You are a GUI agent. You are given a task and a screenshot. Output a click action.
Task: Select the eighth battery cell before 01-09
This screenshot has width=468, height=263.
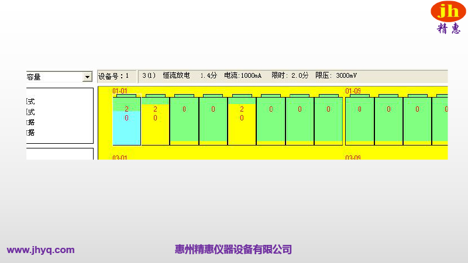point(328,120)
